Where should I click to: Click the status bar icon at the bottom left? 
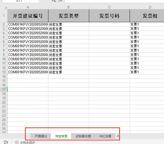click(6, 142)
